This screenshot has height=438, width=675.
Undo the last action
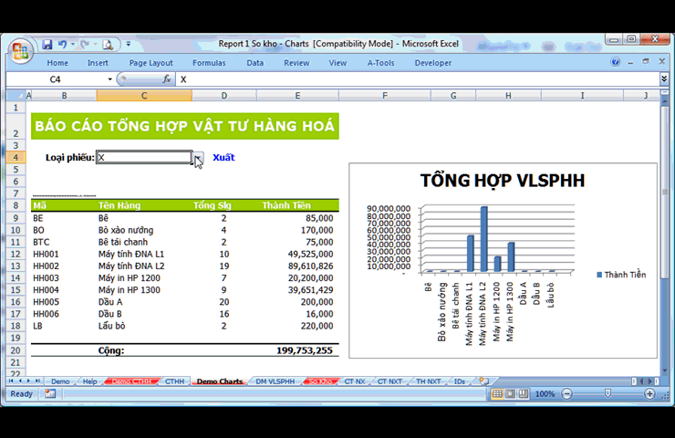click(62, 44)
